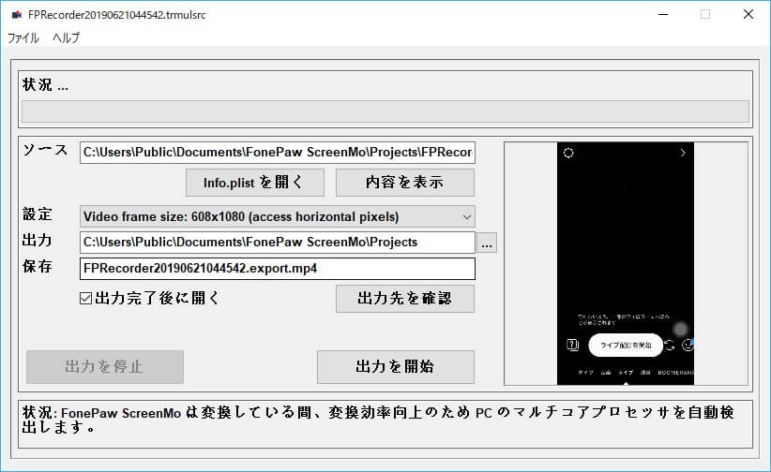This screenshot has height=472, width=771.
Task: Click the 内容を表示 button
Action: (404, 183)
